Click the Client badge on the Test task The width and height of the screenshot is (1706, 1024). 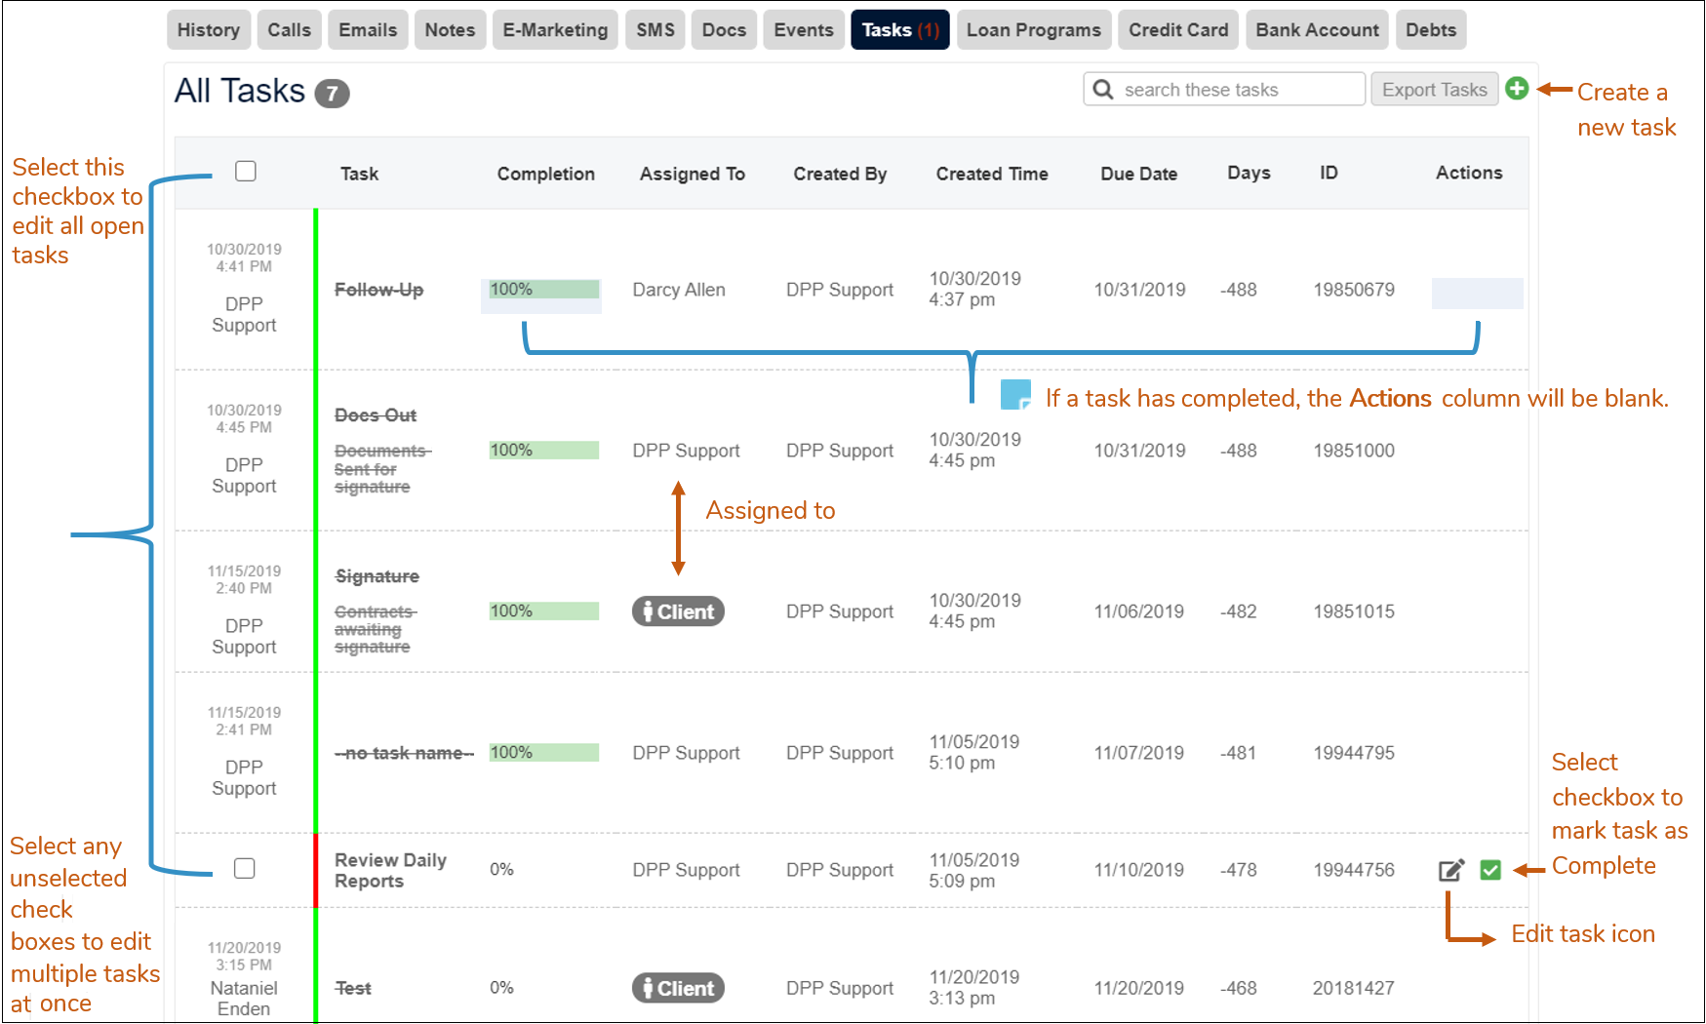[x=677, y=987]
